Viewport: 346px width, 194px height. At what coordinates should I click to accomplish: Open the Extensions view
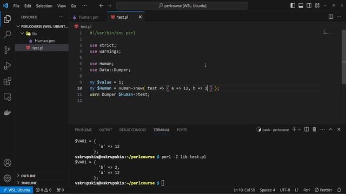[x=7, y=81]
